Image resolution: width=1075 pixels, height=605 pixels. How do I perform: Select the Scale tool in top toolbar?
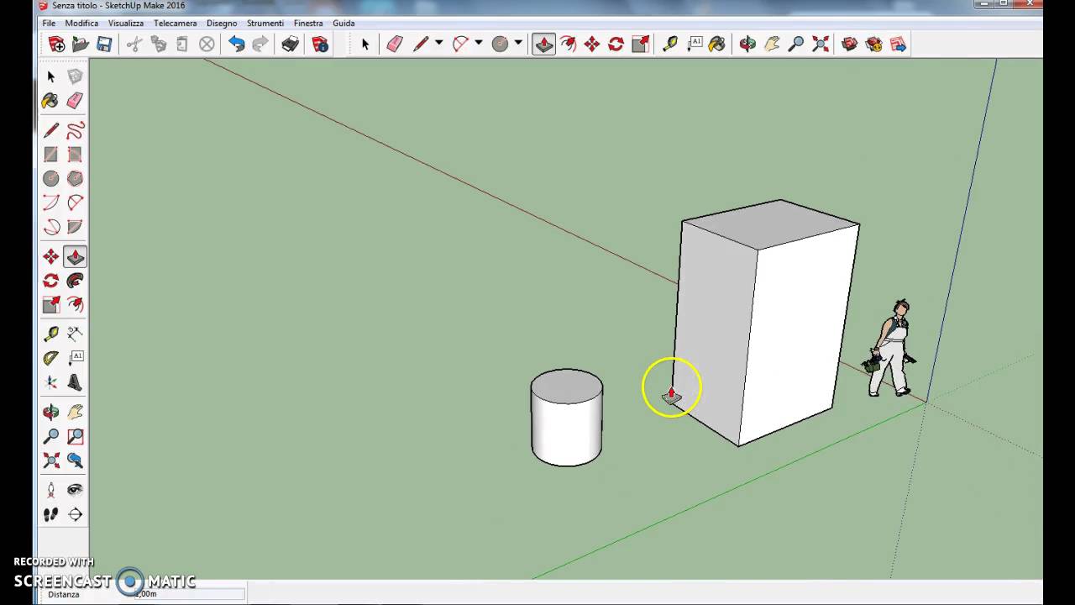pos(640,44)
